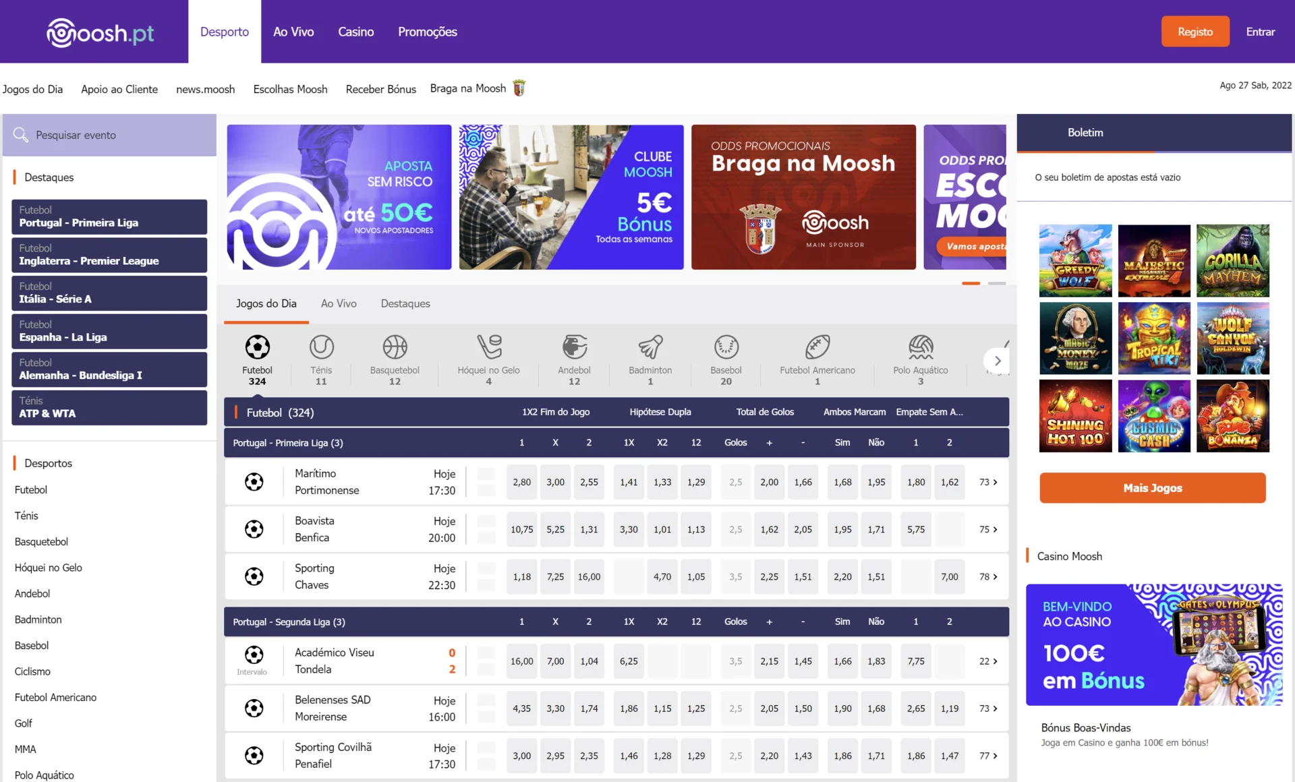Screen dimensions: 1295x782
Task: Click the Braga club crest icon
Action: 519,88
